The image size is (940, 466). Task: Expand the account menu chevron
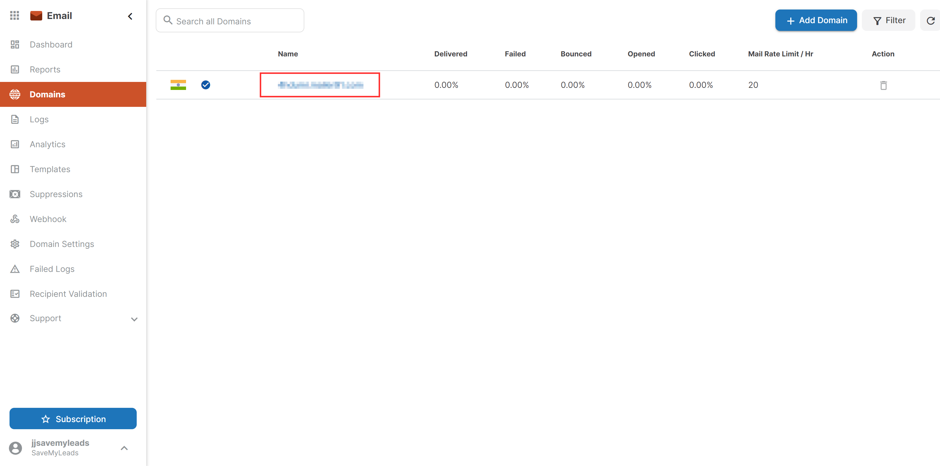click(x=124, y=448)
